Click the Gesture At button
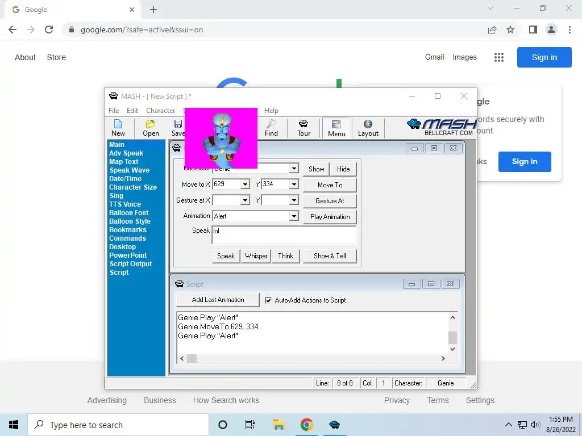This screenshot has width=582, height=436. point(330,201)
